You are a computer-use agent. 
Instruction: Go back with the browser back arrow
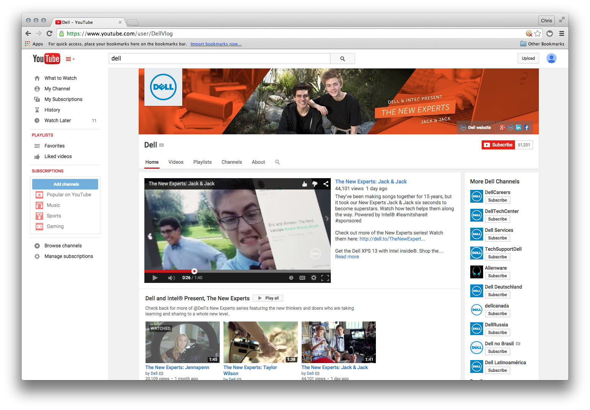coord(28,33)
